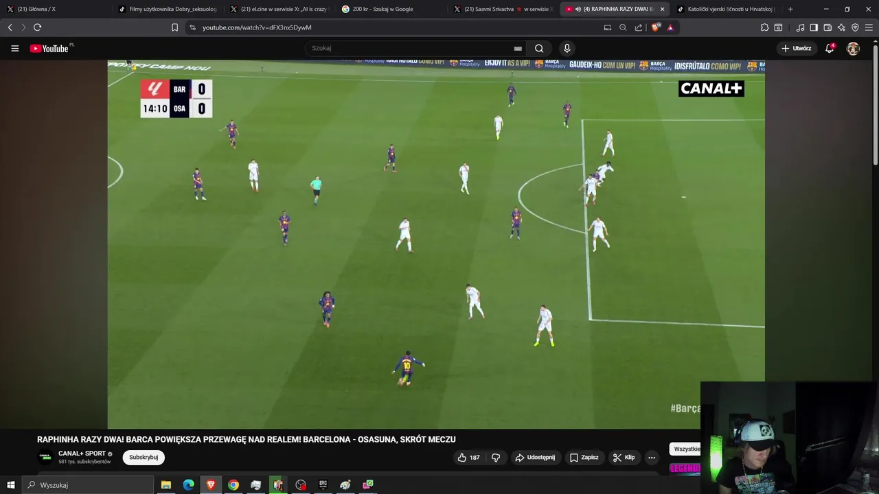
Task: Install app icon in address bar
Action: [607, 27]
